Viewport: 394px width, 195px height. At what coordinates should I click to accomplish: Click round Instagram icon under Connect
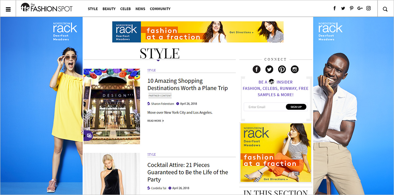pos(295,69)
